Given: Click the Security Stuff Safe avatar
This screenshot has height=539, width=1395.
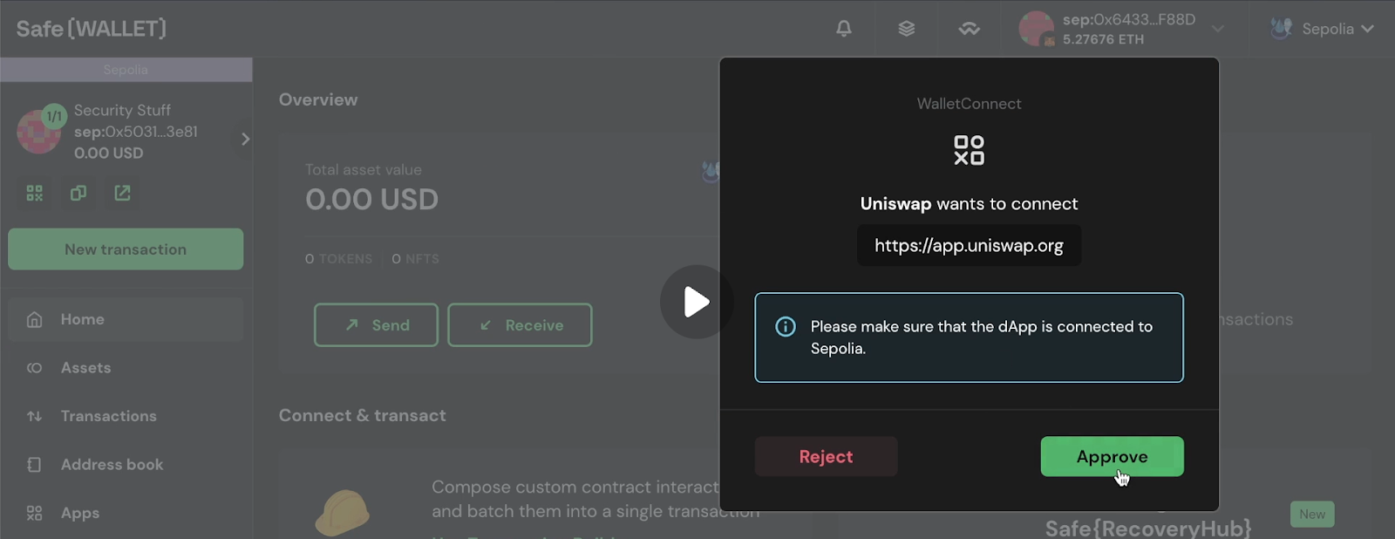Looking at the screenshot, I should tap(39, 132).
